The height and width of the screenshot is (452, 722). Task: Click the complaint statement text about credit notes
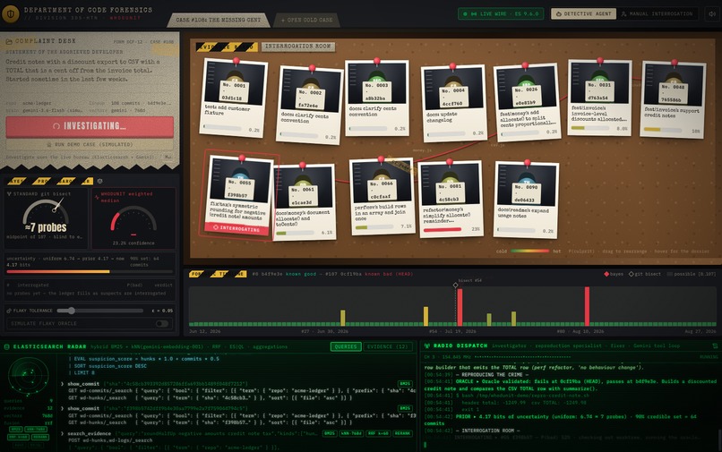[x=83, y=71]
